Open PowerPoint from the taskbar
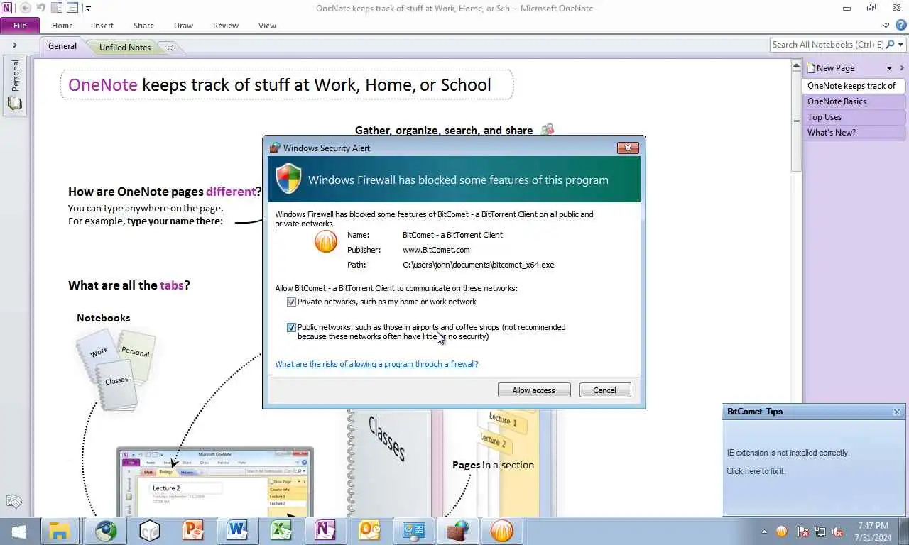The width and height of the screenshot is (909, 545). 193,531
